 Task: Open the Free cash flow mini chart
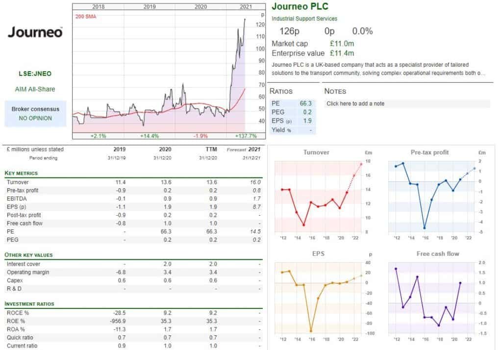pyautogui.click(x=436, y=297)
